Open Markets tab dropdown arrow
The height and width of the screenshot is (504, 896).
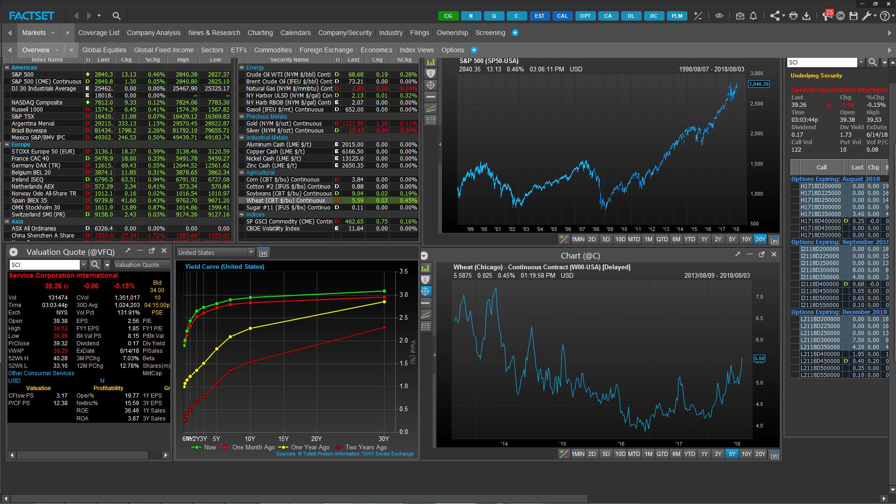[x=53, y=33]
